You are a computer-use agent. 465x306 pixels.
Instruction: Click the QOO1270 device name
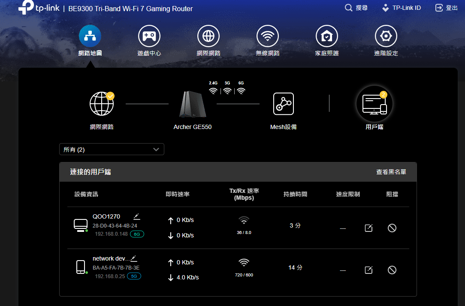[x=106, y=216]
